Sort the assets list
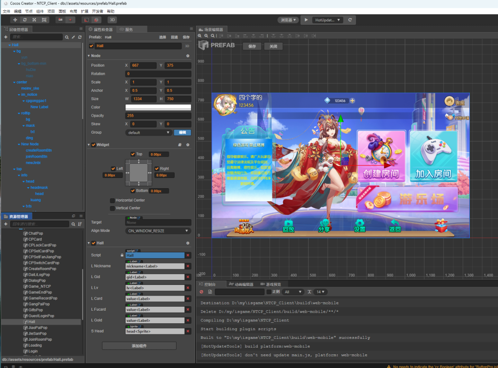 80,224
